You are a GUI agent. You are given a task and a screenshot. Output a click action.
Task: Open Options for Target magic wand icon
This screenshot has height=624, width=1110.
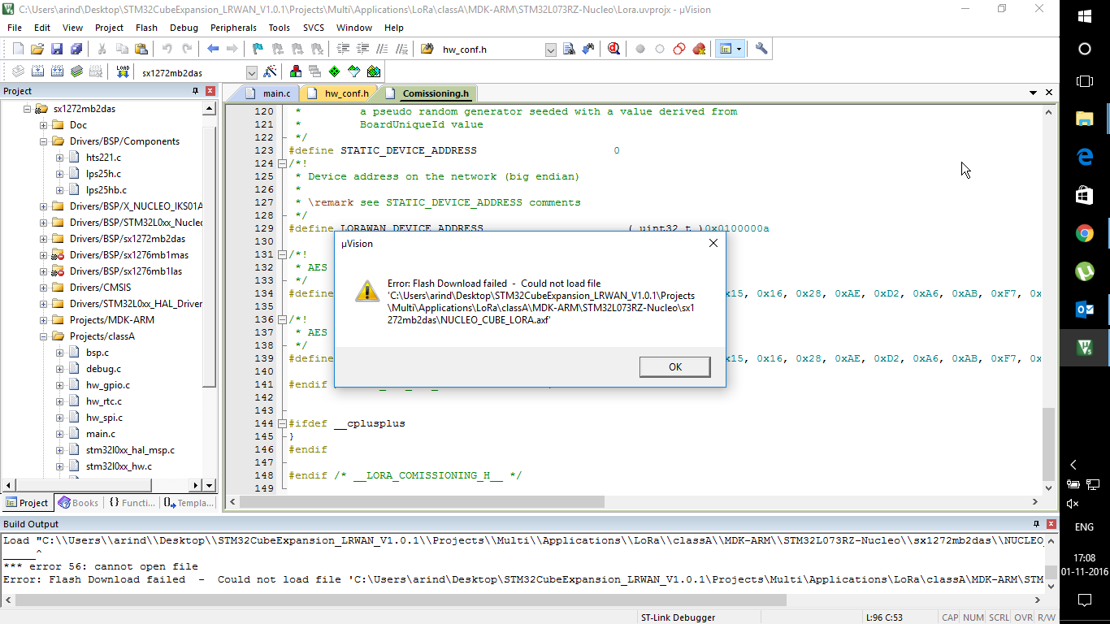click(x=271, y=72)
